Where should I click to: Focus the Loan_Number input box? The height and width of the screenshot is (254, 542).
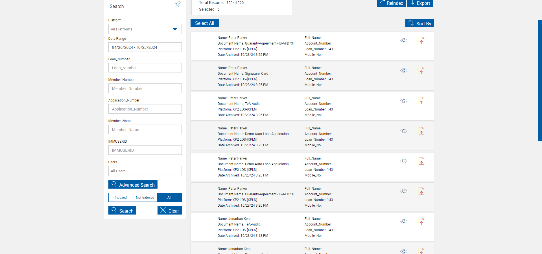[x=145, y=68]
